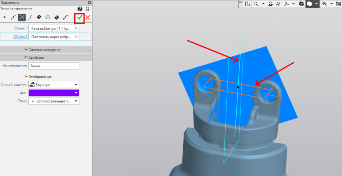Open help question mark icon

click(80, 9)
